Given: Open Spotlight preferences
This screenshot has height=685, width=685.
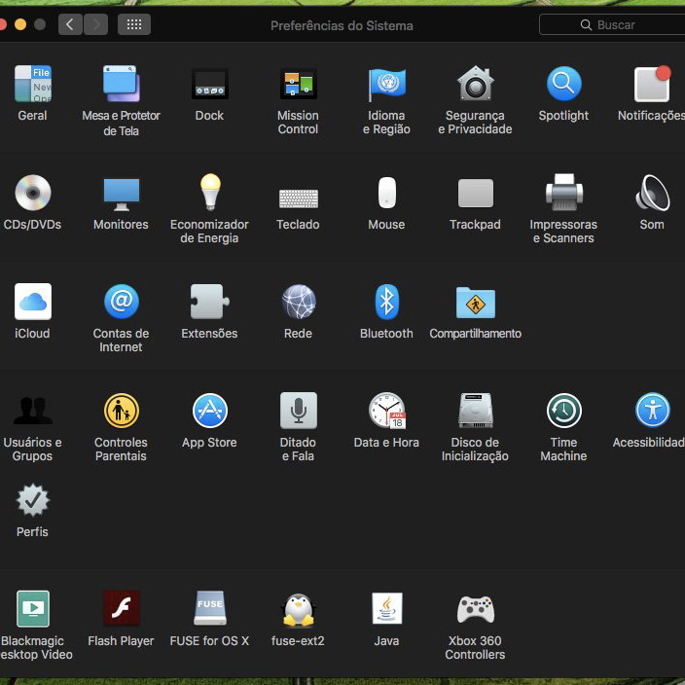Looking at the screenshot, I should [563, 85].
